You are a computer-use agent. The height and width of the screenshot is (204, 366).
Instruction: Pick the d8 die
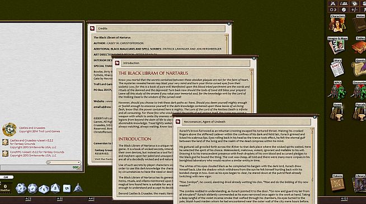(x=55, y=188)
